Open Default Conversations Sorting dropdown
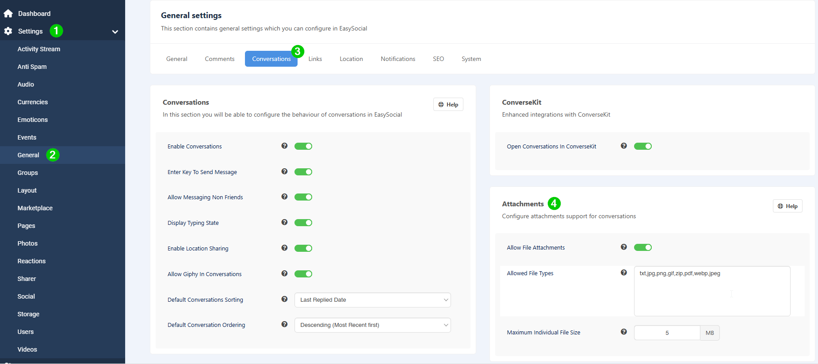The height and width of the screenshot is (364, 818). (372, 300)
